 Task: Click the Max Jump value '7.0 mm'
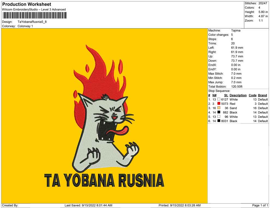[x=236, y=82]
